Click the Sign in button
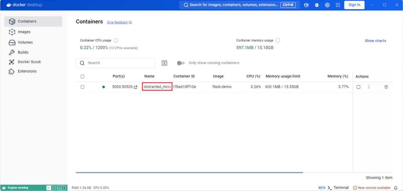This screenshot has height=191, width=403. tap(354, 5)
